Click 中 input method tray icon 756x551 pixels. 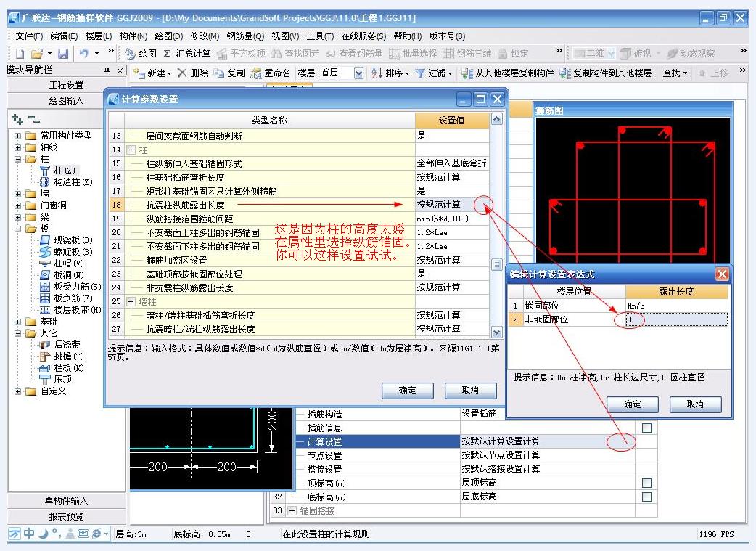pos(29,534)
